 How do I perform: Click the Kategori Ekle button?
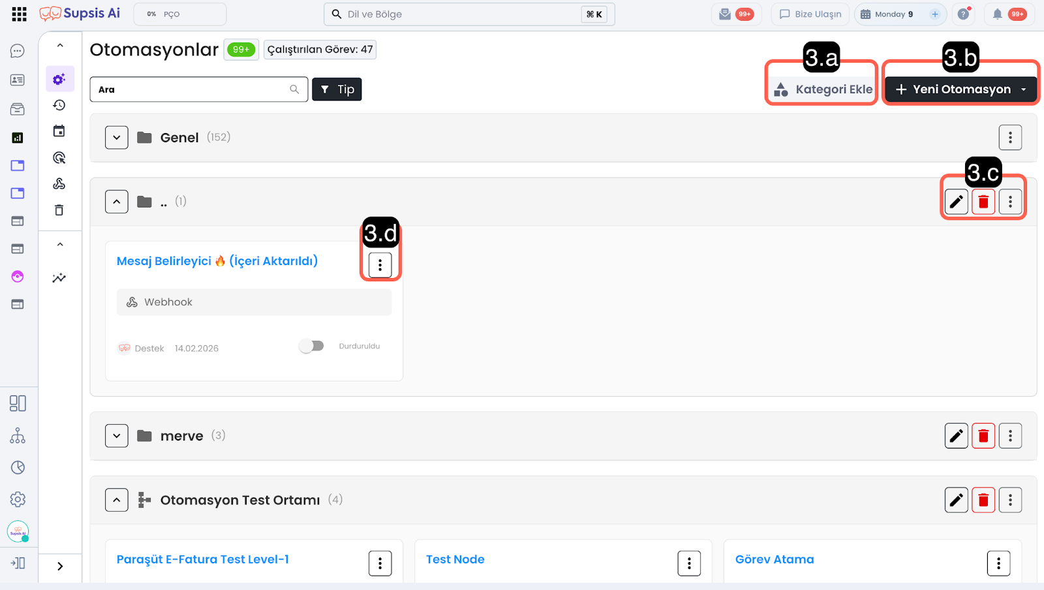pyautogui.click(x=823, y=89)
